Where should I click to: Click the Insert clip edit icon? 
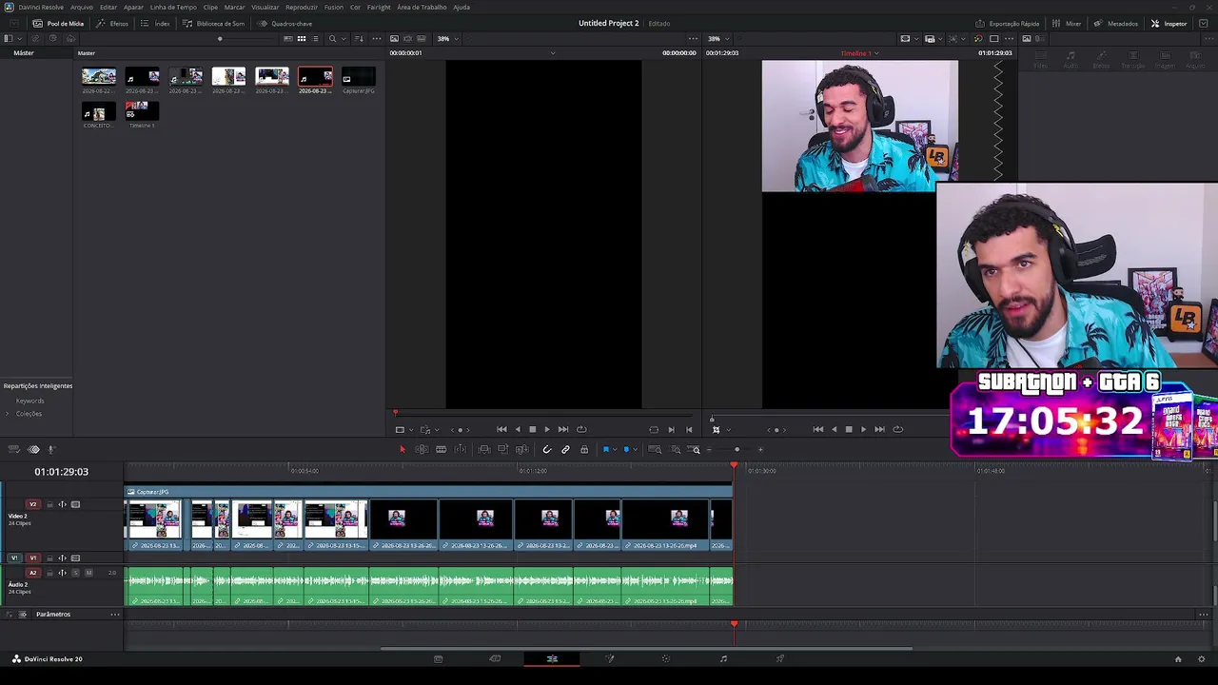click(484, 449)
